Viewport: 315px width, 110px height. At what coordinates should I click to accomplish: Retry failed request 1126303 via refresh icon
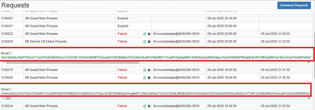[x=144, y=42]
